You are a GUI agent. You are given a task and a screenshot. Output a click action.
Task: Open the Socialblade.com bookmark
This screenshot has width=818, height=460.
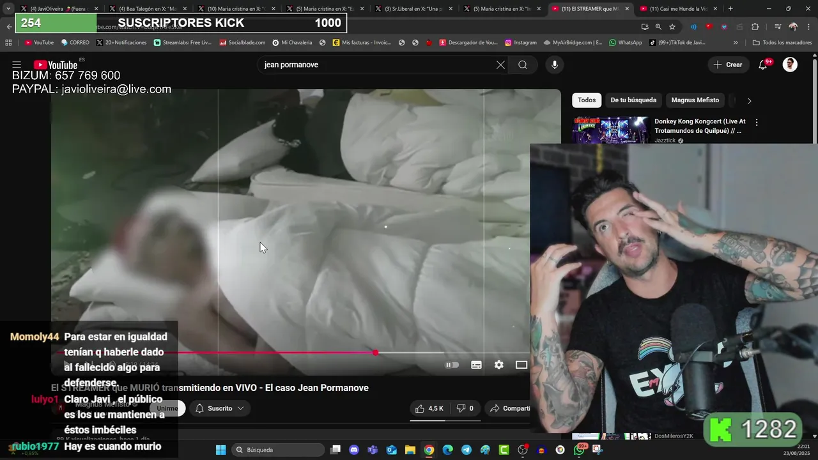242,43
